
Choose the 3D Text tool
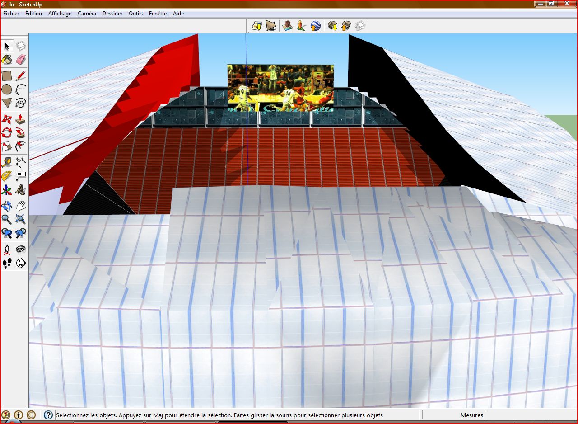pyautogui.click(x=21, y=190)
